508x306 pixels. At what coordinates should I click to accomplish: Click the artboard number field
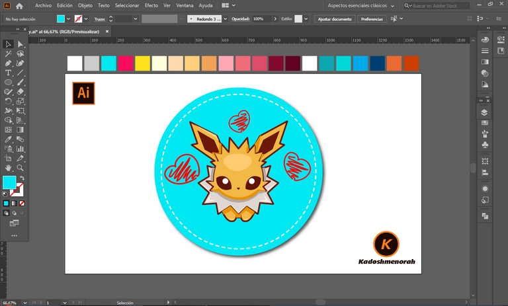click(54, 303)
